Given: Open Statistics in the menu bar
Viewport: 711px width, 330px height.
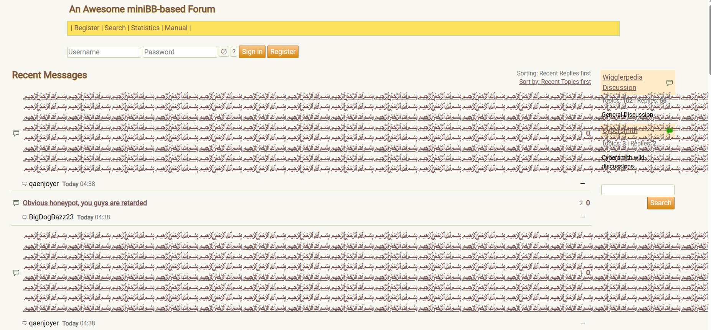Looking at the screenshot, I should [x=145, y=28].
